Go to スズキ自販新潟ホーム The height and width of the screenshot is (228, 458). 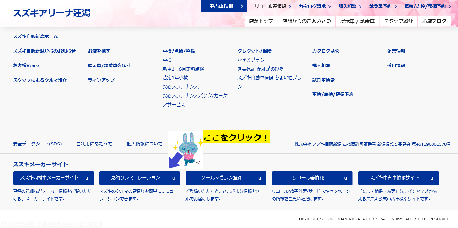tap(35, 36)
